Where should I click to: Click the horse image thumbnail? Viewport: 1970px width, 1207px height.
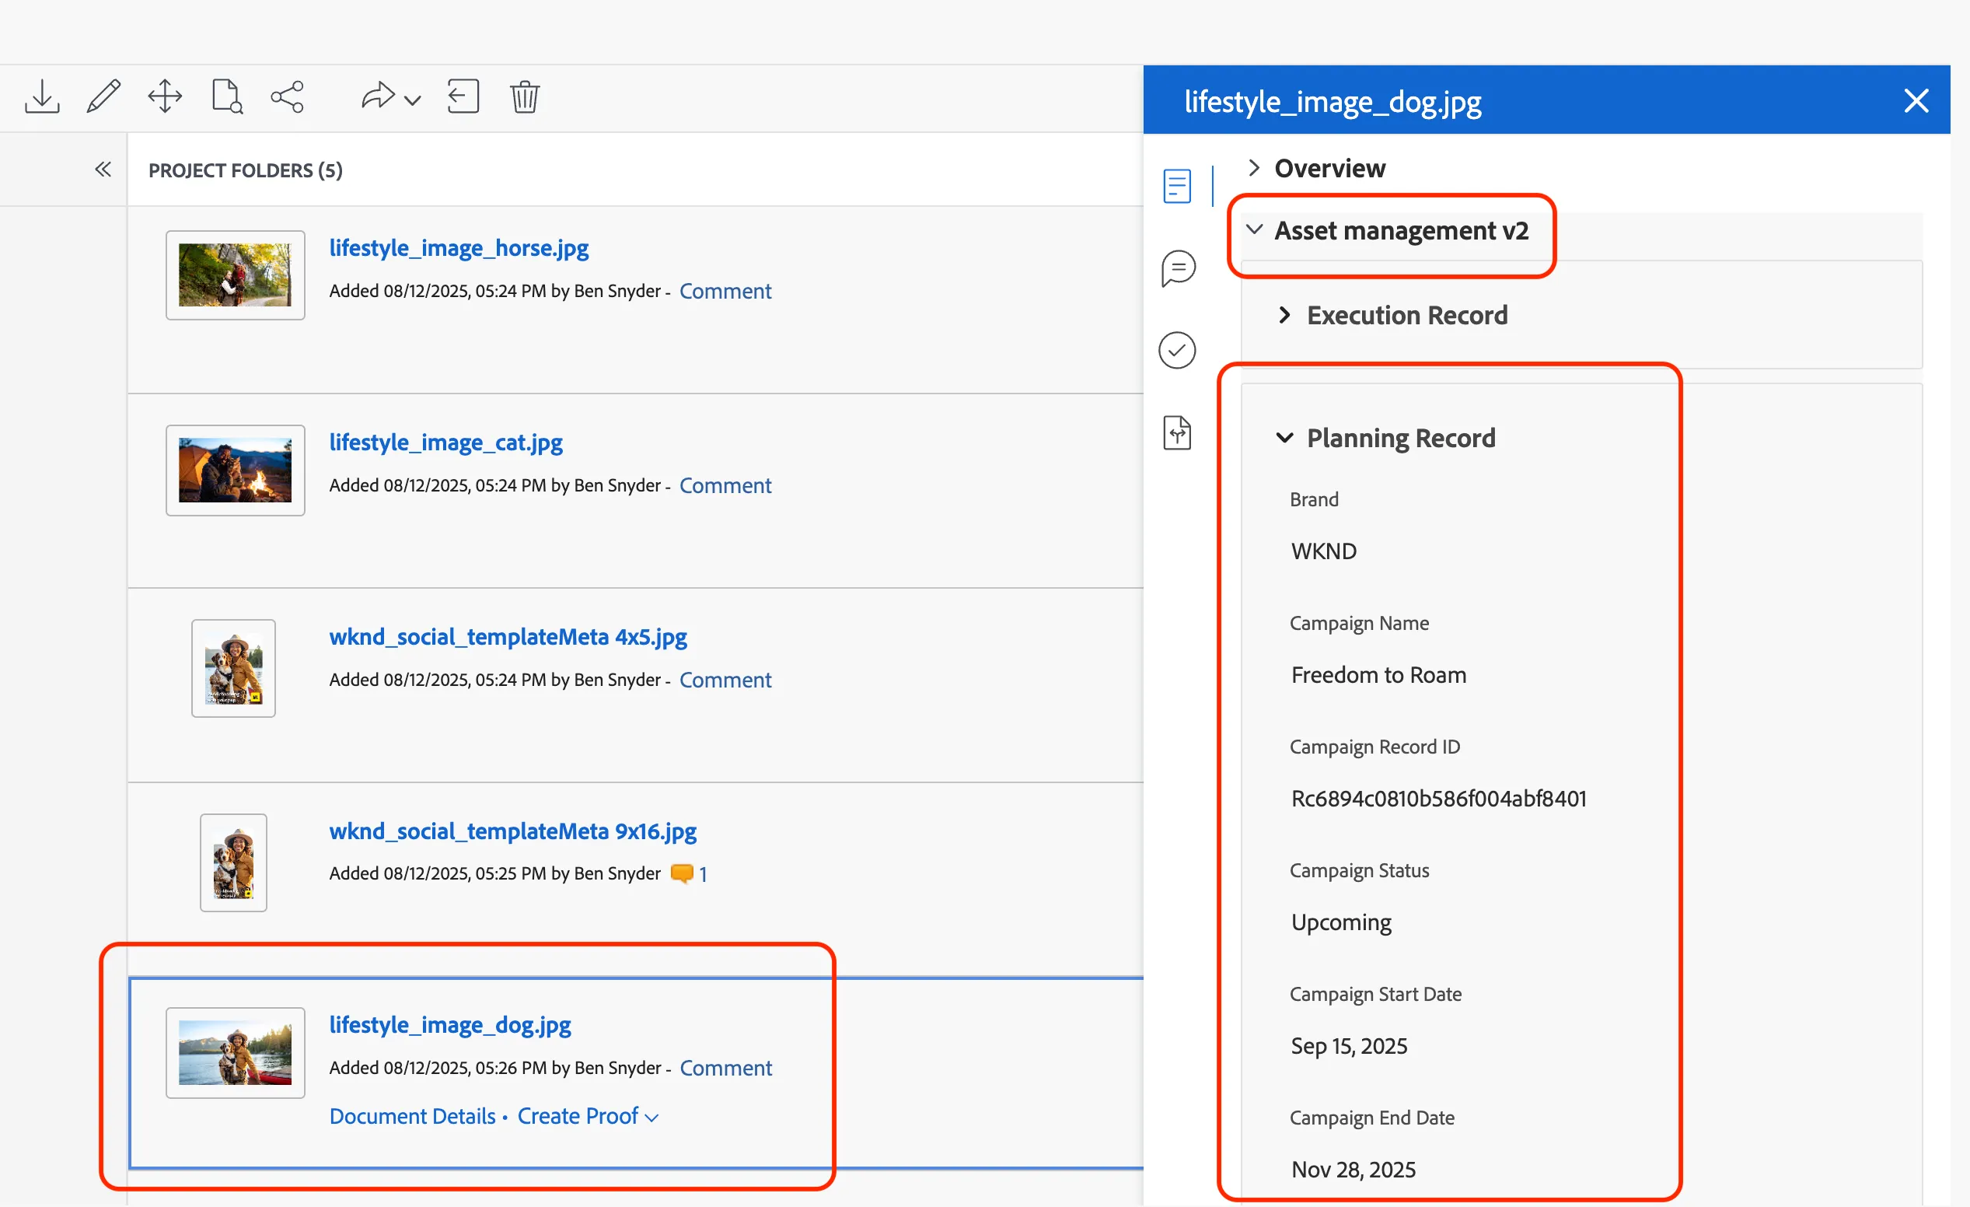[x=235, y=275]
